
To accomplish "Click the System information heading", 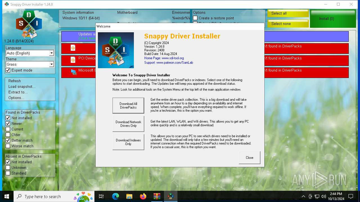I will click(78, 12).
